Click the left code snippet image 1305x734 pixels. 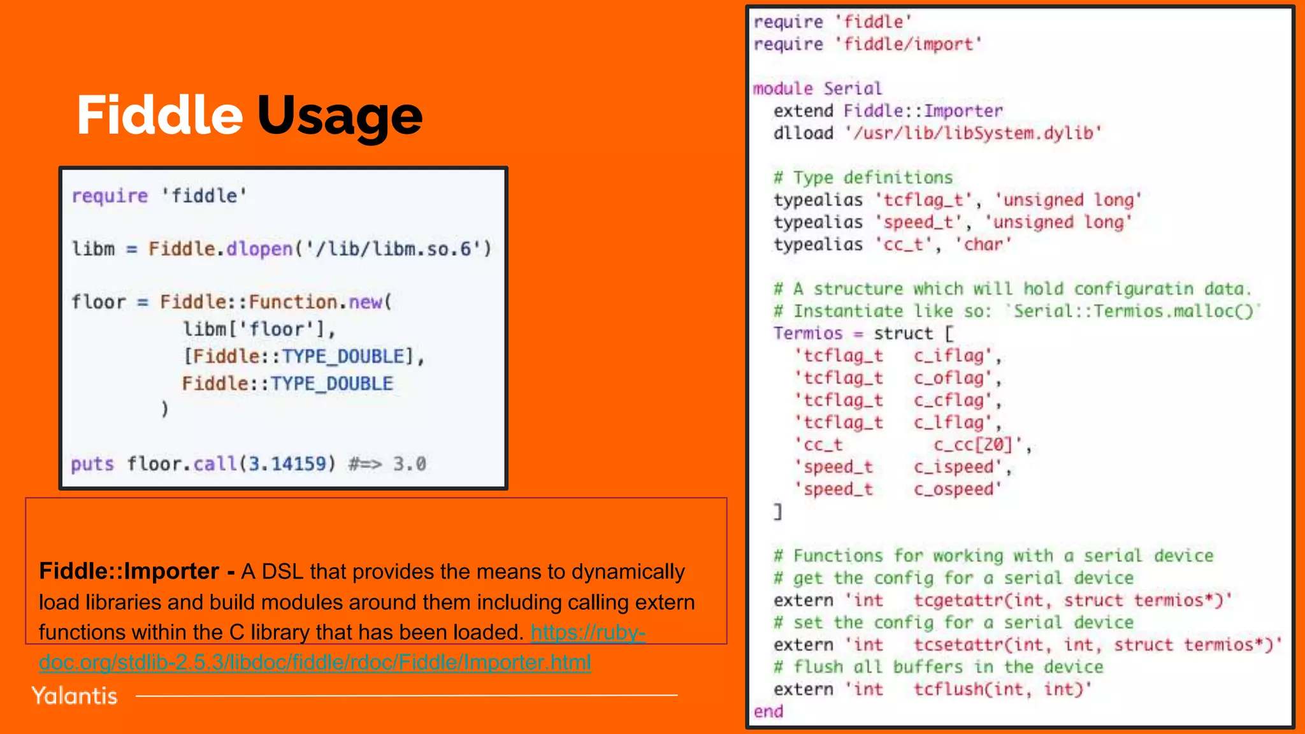[284, 328]
